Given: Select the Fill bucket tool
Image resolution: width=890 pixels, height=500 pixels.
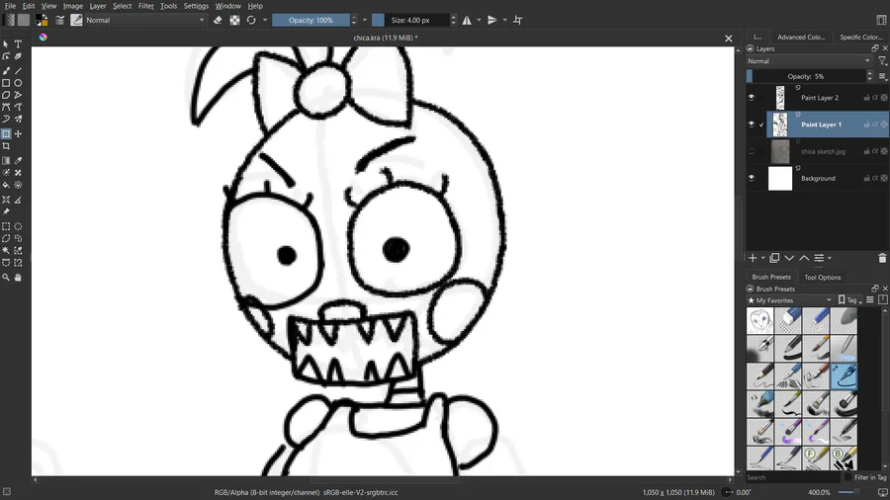Looking at the screenshot, I should click(x=6, y=185).
